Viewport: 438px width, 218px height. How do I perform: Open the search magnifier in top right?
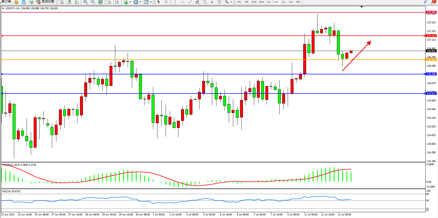click(425, 2)
